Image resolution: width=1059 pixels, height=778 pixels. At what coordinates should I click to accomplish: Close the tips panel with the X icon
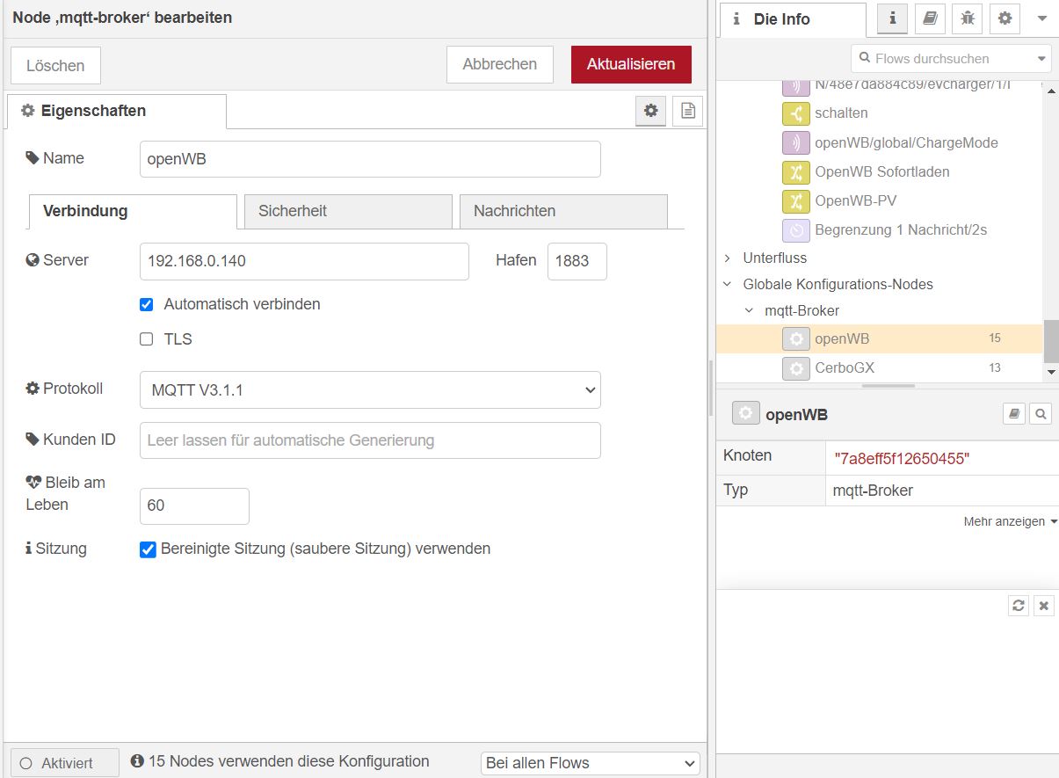pos(1043,606)
